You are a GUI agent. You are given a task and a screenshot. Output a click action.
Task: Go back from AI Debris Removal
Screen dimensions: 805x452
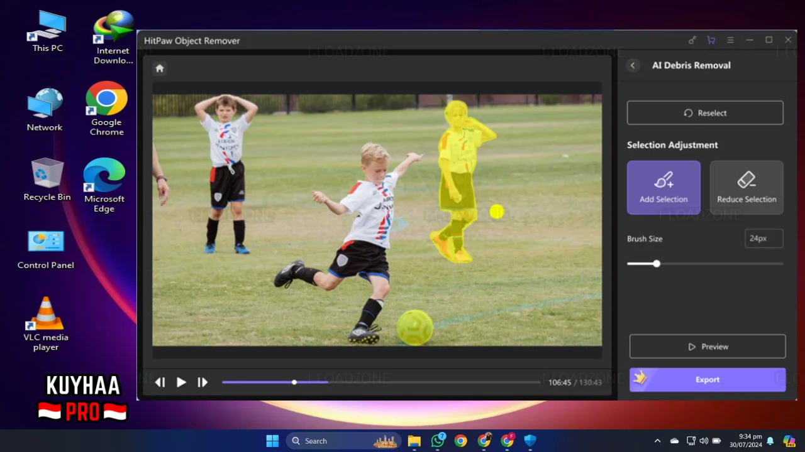(633, 65)
